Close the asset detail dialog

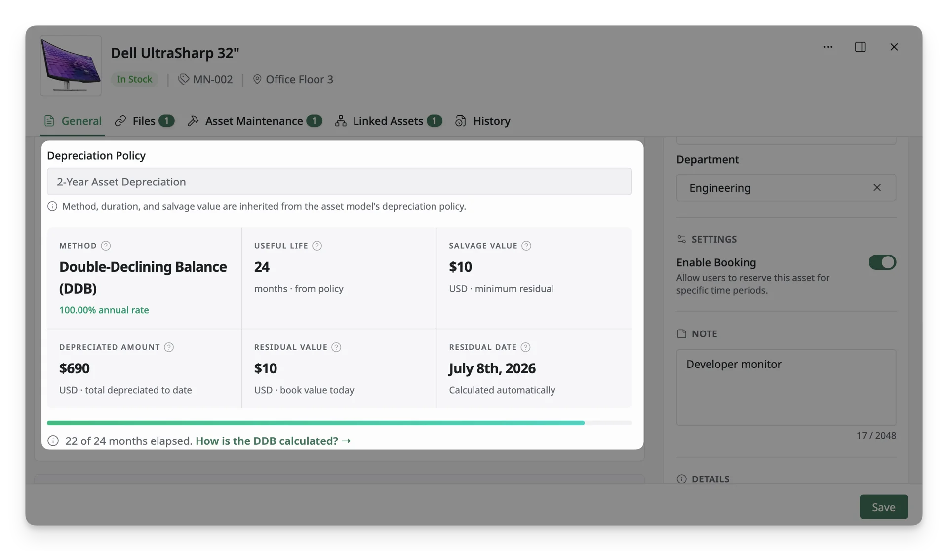point(894,47)
